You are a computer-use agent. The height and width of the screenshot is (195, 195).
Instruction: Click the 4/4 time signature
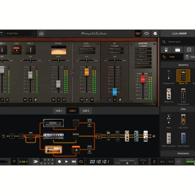pos(162,162)
